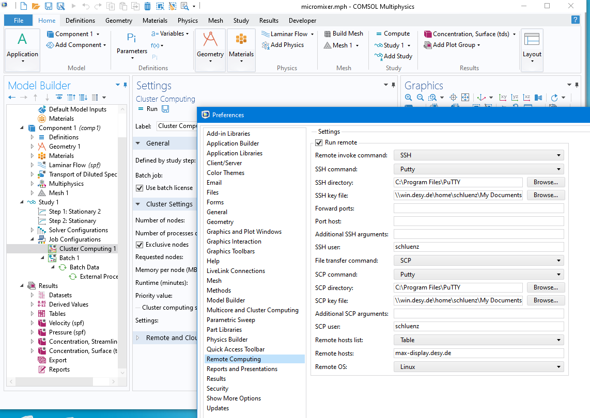Screen dimensions: 590x418
Task: Disable the Exclusive nodes checkbox
Action: point(139,245)
